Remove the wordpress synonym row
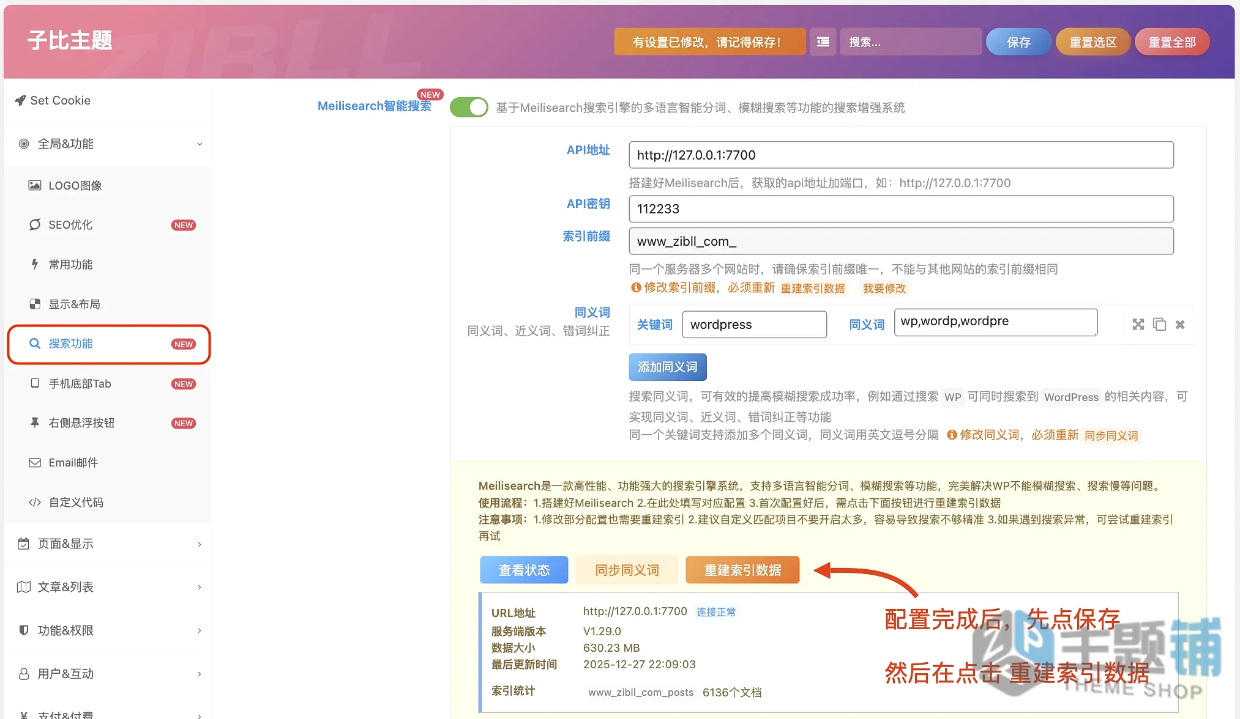 [x=1180, y=325]
